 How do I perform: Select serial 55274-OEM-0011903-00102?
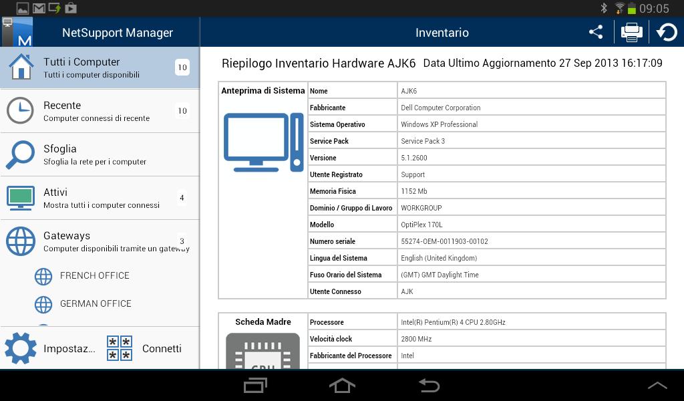444,241
